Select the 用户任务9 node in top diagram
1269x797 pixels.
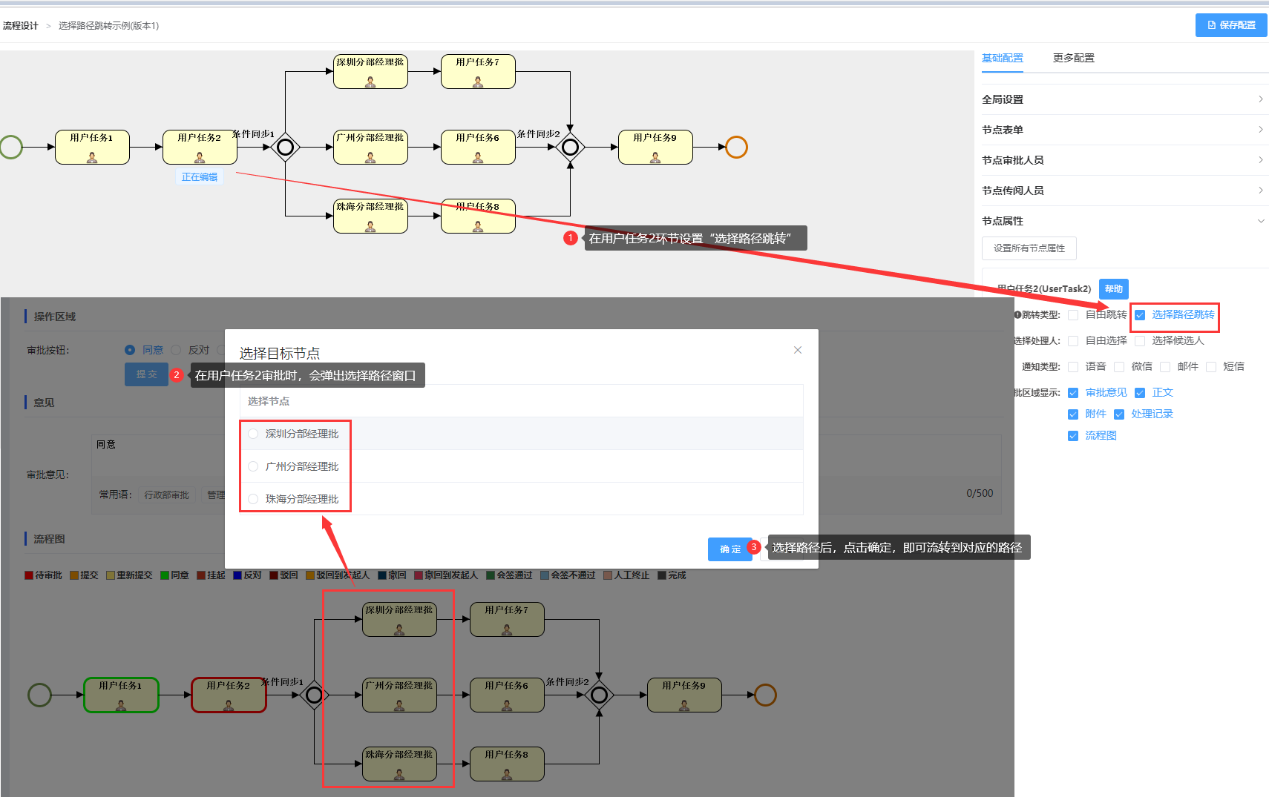[x=655, y=147]
